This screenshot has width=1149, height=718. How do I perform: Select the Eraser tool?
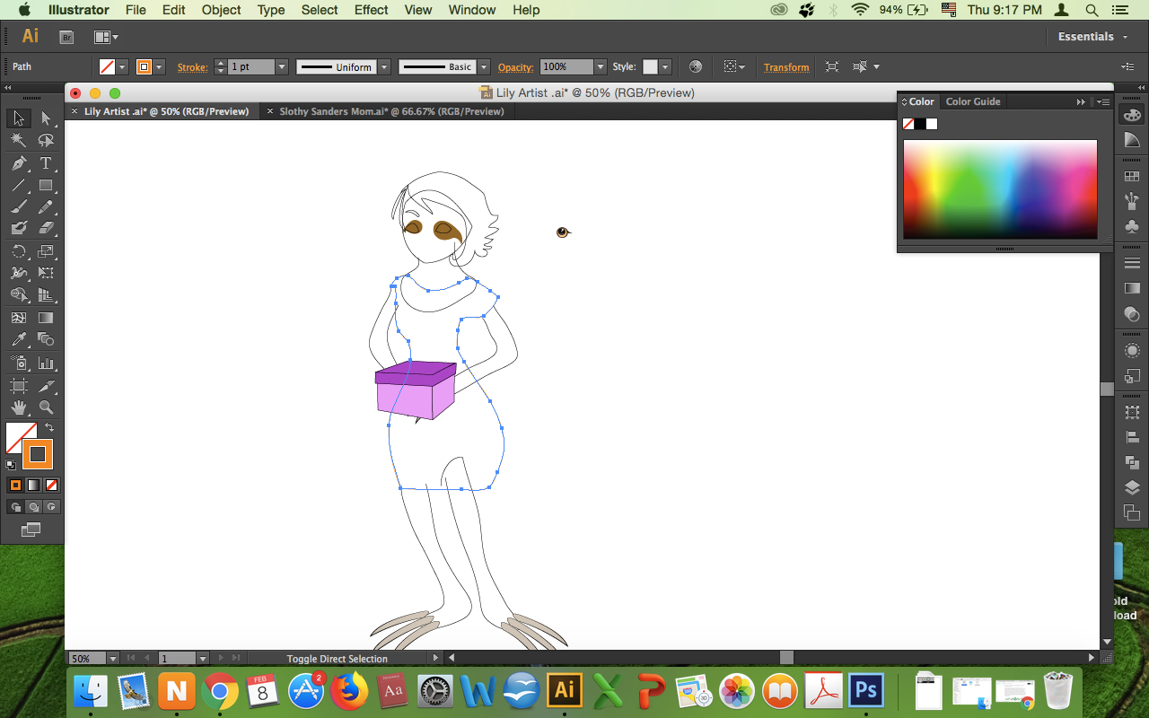click(46, 229)
